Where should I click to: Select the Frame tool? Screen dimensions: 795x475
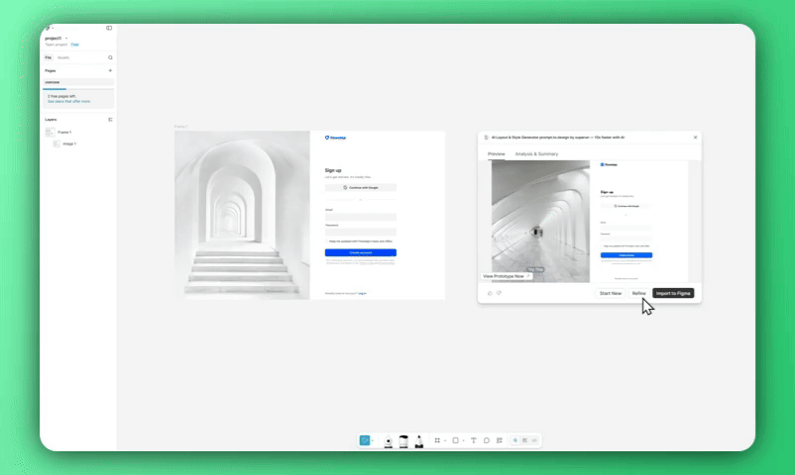(x=437, y=440)
